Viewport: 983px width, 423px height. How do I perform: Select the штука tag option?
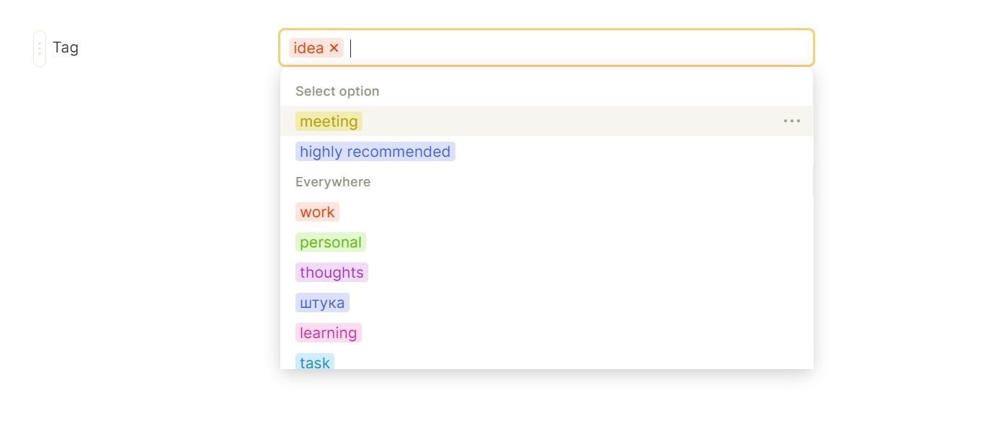322,303
